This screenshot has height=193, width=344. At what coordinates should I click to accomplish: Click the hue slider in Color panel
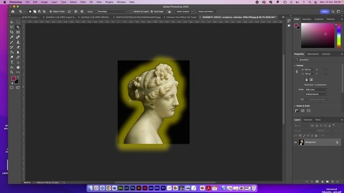pyautogui.click(x=339, y=35)
